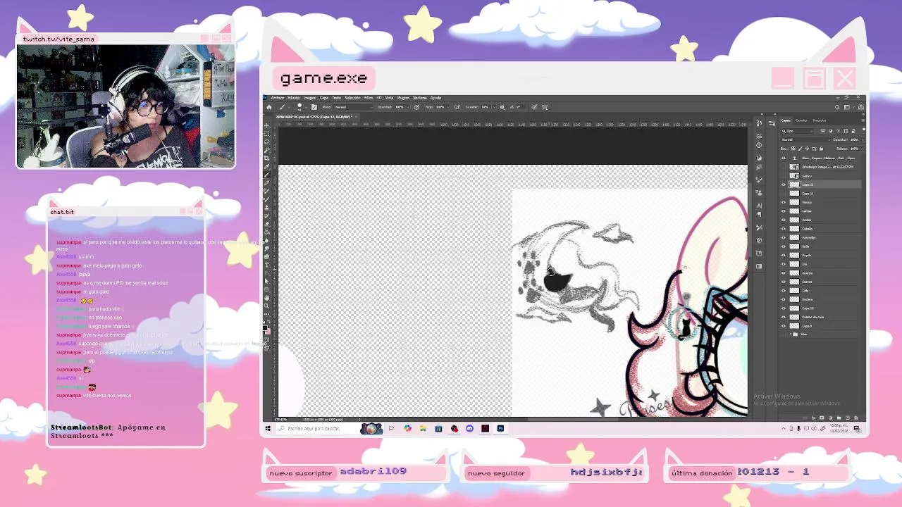Open the layer Opacidad dropdown arrow
This screenshot has height=507, width=902.
(x=863, y=140)
